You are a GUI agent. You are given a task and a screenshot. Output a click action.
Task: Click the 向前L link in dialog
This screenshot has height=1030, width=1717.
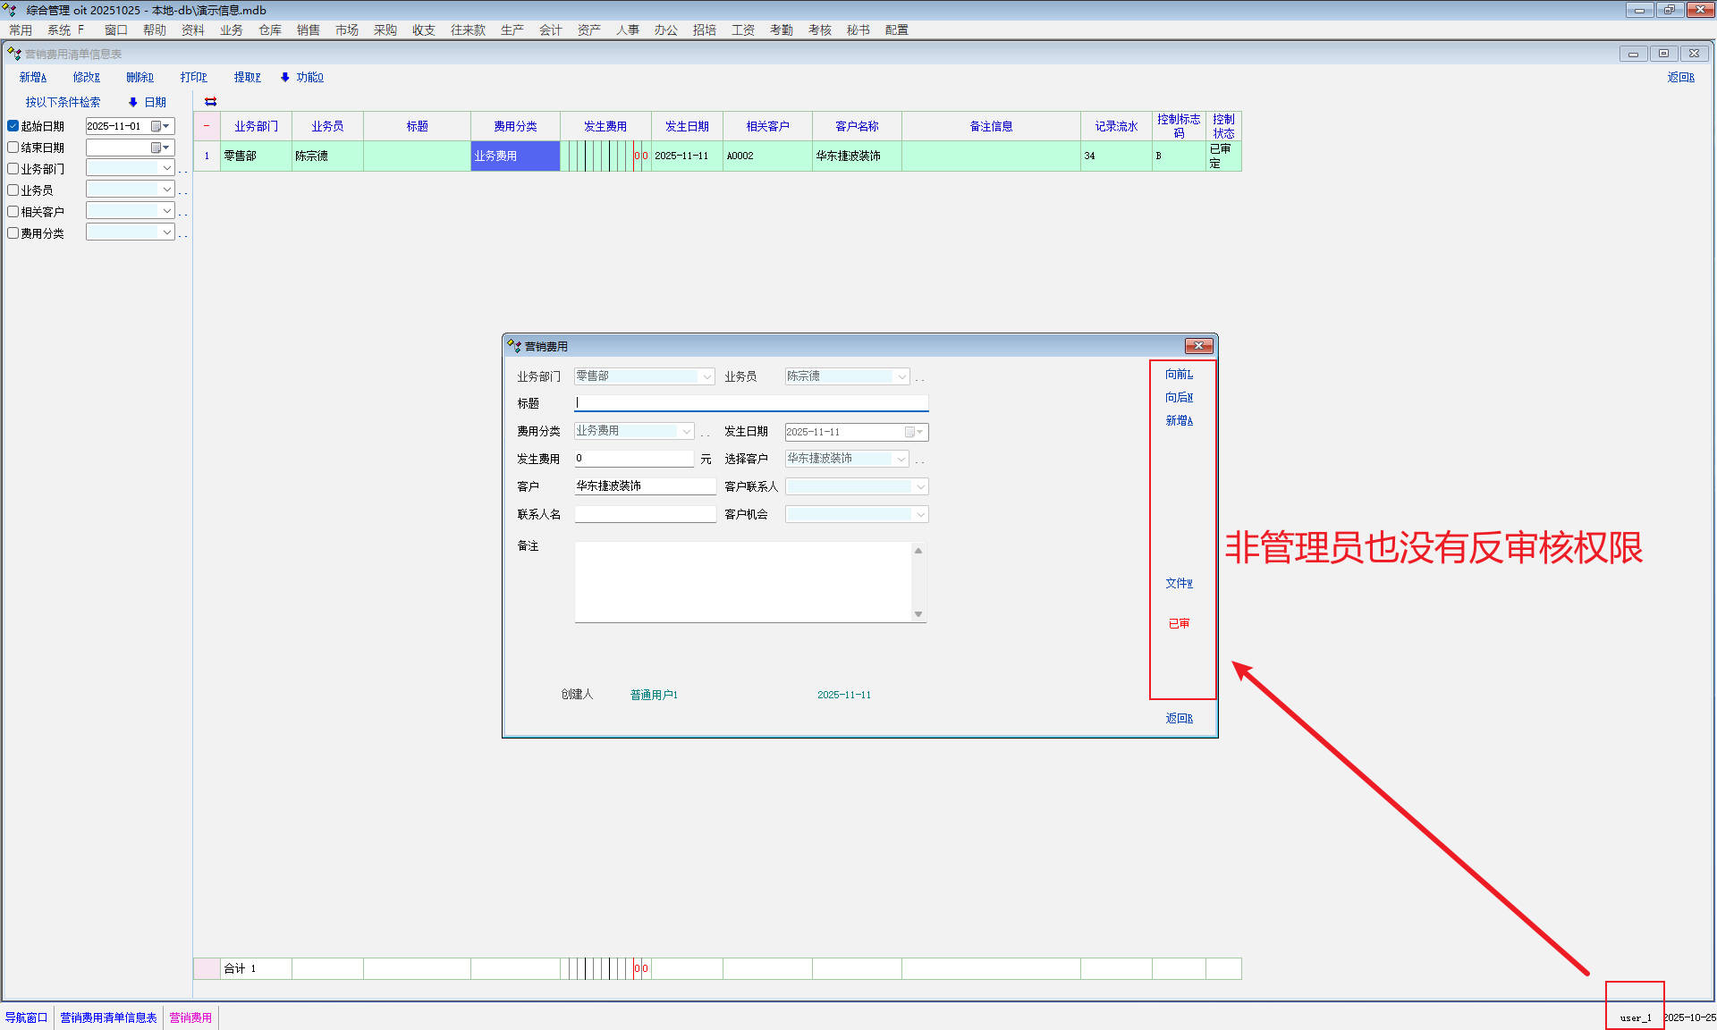pyautogui.click(x=1179, y=374)
